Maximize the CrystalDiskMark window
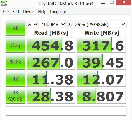The image size is (132, 120). click(112, 2)
